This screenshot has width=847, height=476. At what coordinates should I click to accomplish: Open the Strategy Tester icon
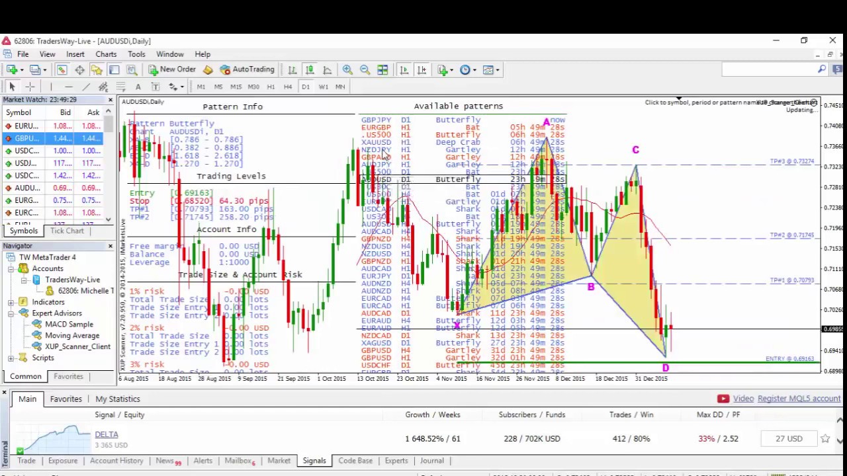coord(132,69)
